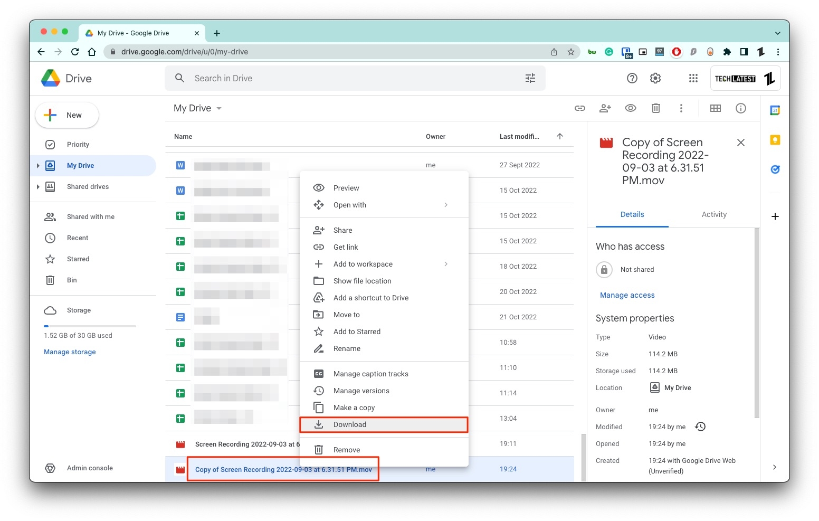The image size is (819, 521).
Task: Open the Manage storage link
Action: (x=69, y=352)
